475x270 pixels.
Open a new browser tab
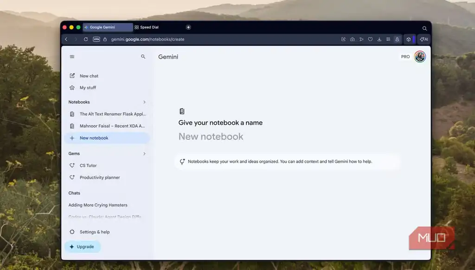tap(188, 27)
